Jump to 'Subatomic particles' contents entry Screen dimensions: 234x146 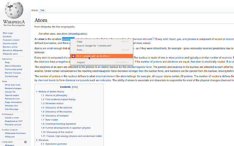tap(56, 144)
